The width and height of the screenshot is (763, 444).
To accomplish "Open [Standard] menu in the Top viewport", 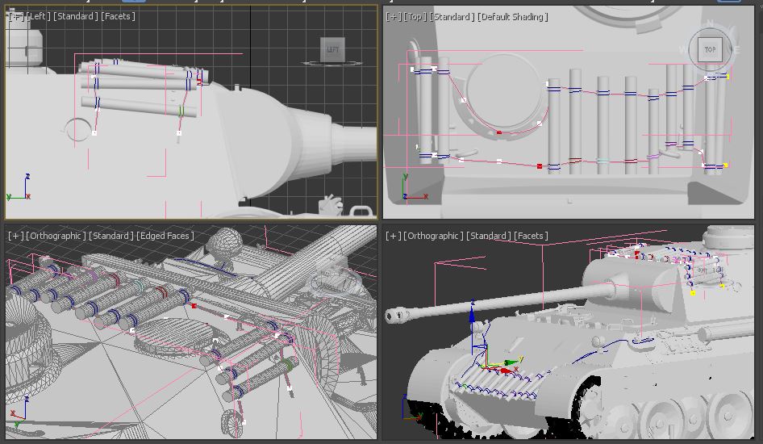I will pyautogui.click(x=452, y=17).
